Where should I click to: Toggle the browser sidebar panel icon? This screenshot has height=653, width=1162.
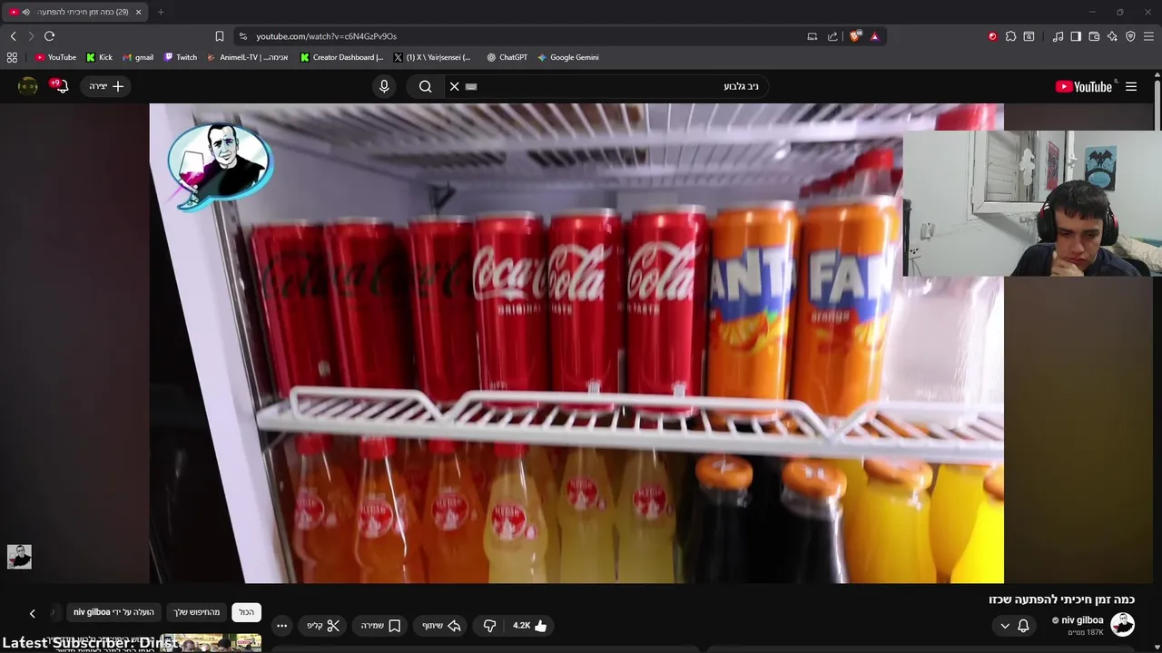coord(1076,36)
